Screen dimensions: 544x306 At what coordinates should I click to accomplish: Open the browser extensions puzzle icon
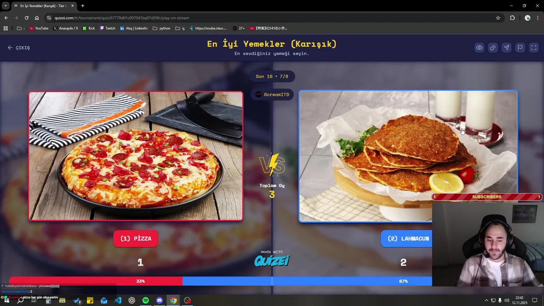(512, 18)
